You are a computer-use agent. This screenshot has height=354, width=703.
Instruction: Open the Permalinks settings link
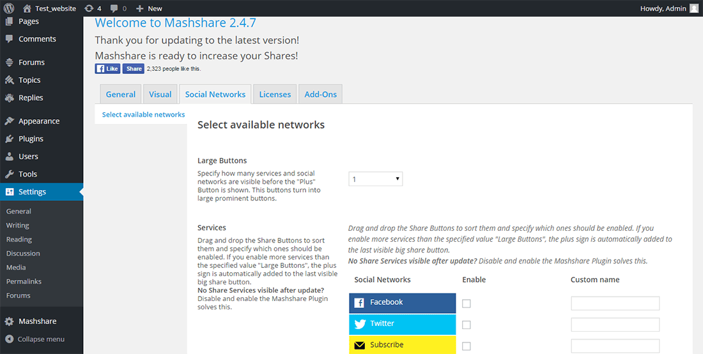(x=24, y=281)
